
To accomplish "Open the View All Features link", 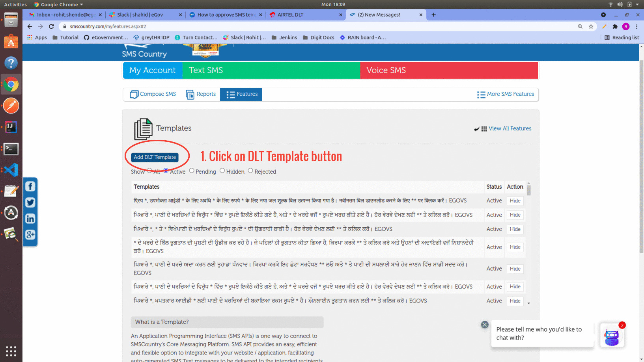I will coord(510,128).
